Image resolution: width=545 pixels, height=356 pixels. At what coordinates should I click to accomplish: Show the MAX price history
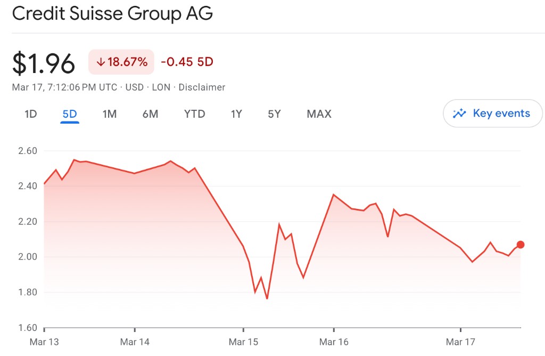(319, 114)
